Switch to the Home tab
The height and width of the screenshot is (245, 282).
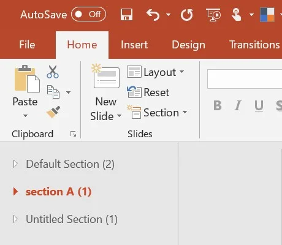[x=82, y=45]
